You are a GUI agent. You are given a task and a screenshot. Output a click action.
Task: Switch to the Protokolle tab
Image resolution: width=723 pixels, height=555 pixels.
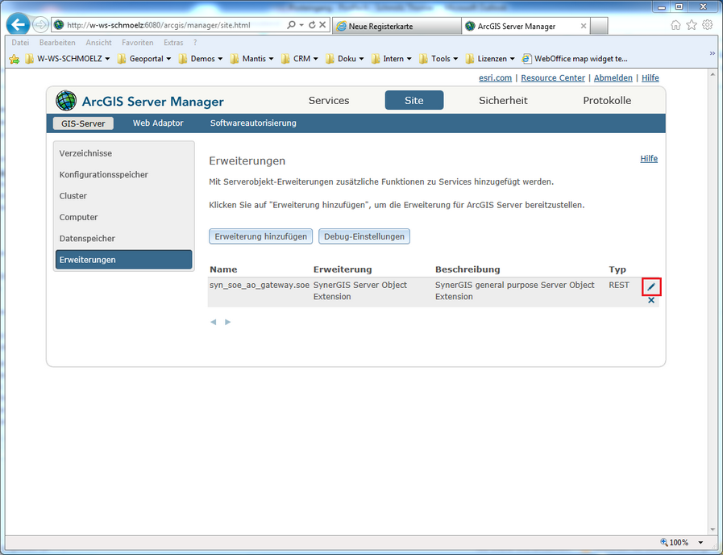(607, 101)
